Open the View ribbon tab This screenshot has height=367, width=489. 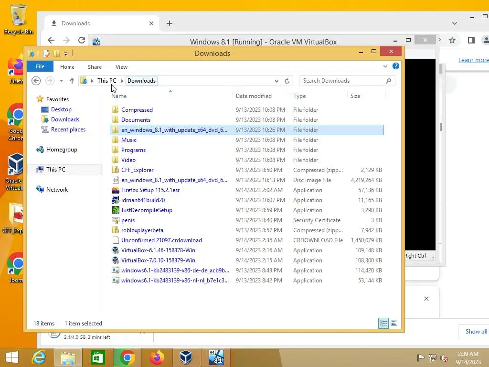click(x=121, y=67)
